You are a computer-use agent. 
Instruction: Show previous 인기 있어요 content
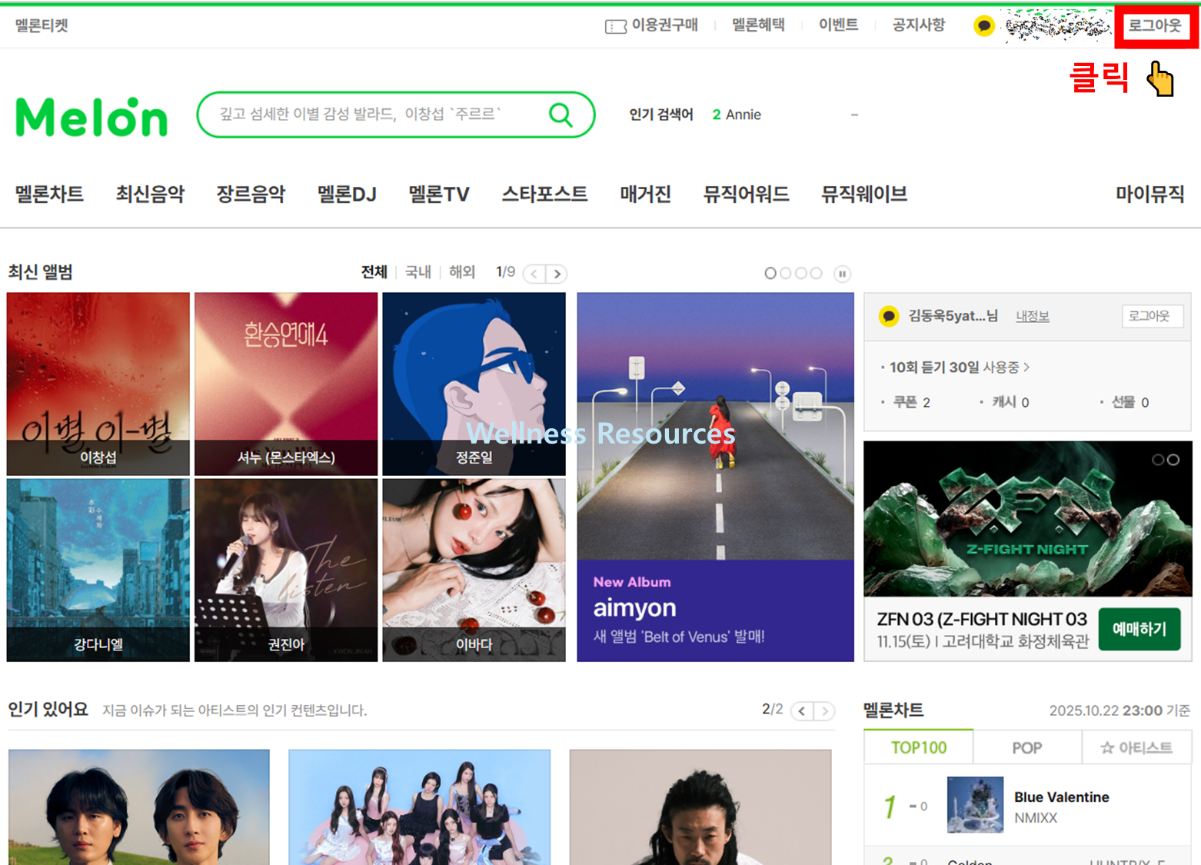click(x=802, y=711)
